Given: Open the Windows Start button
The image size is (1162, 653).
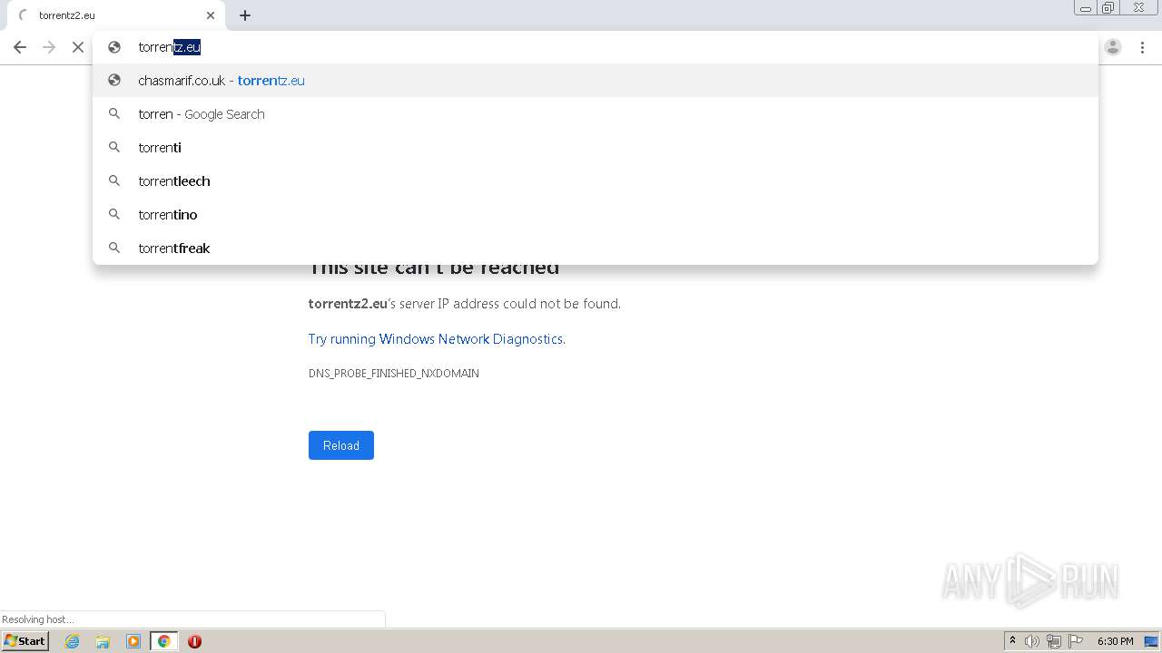Looking at the screenshot, I should 25,640.
